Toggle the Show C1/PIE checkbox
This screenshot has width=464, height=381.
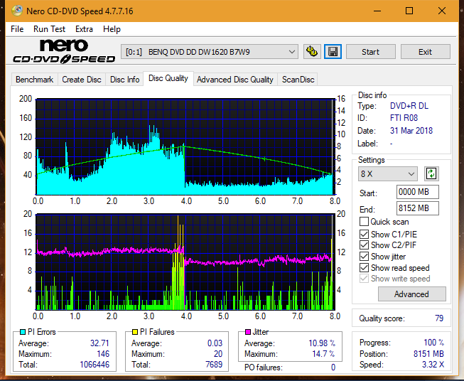tap(364, 234)
